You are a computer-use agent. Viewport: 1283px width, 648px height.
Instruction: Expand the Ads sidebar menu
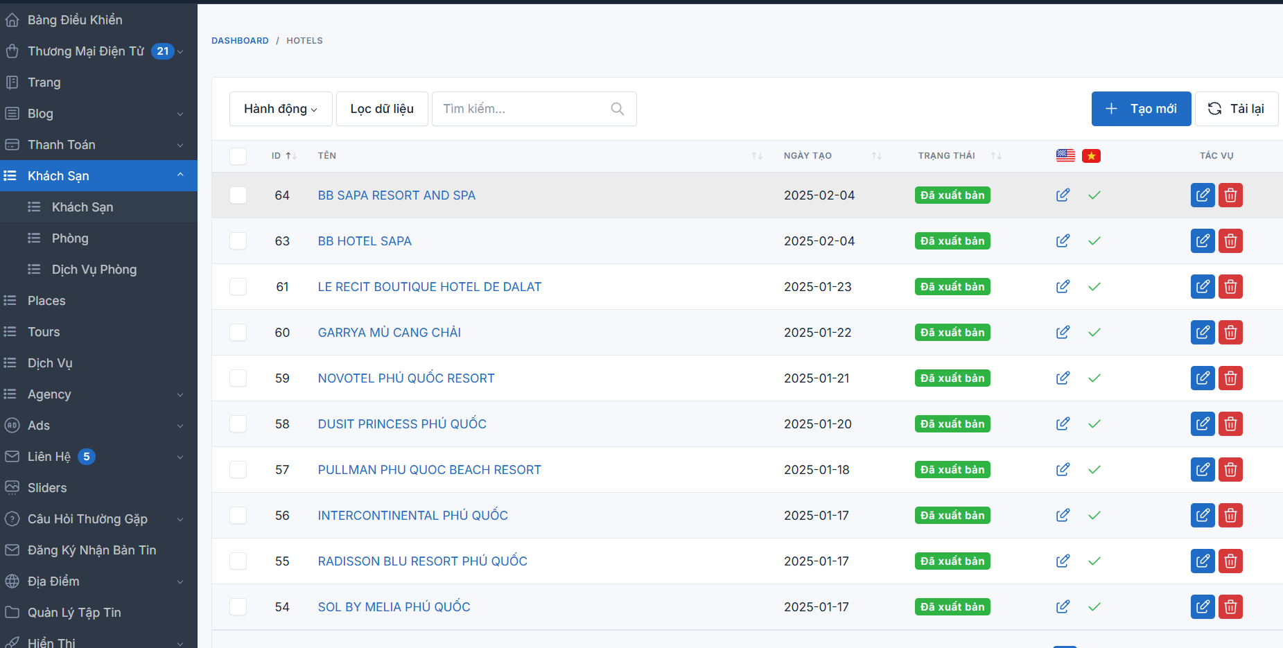click(98, 426)
